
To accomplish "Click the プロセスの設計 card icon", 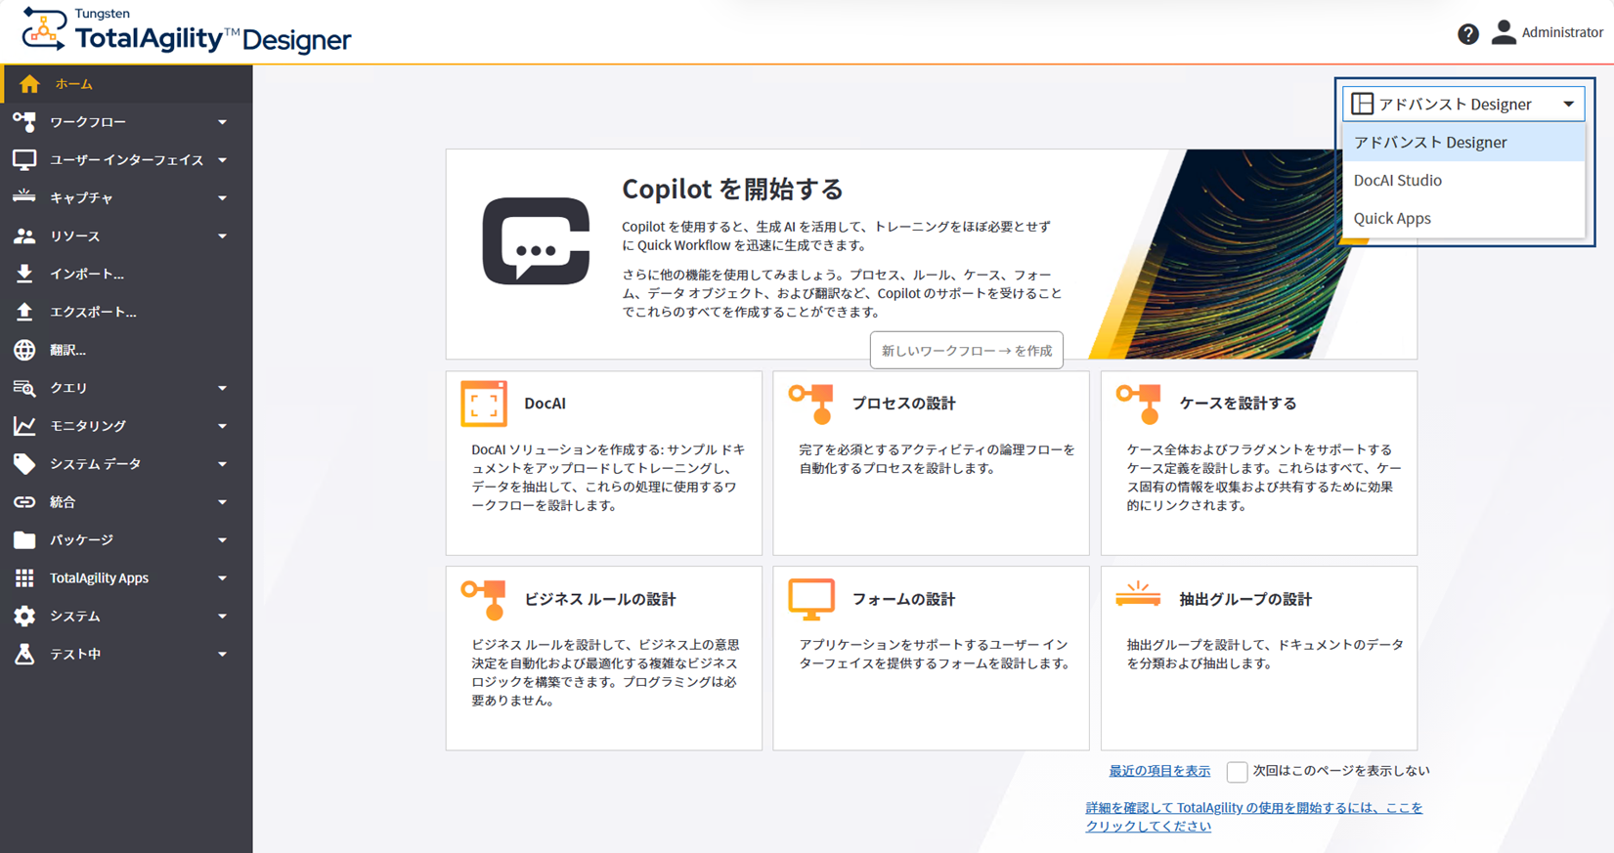I will (x=811, y=404).
